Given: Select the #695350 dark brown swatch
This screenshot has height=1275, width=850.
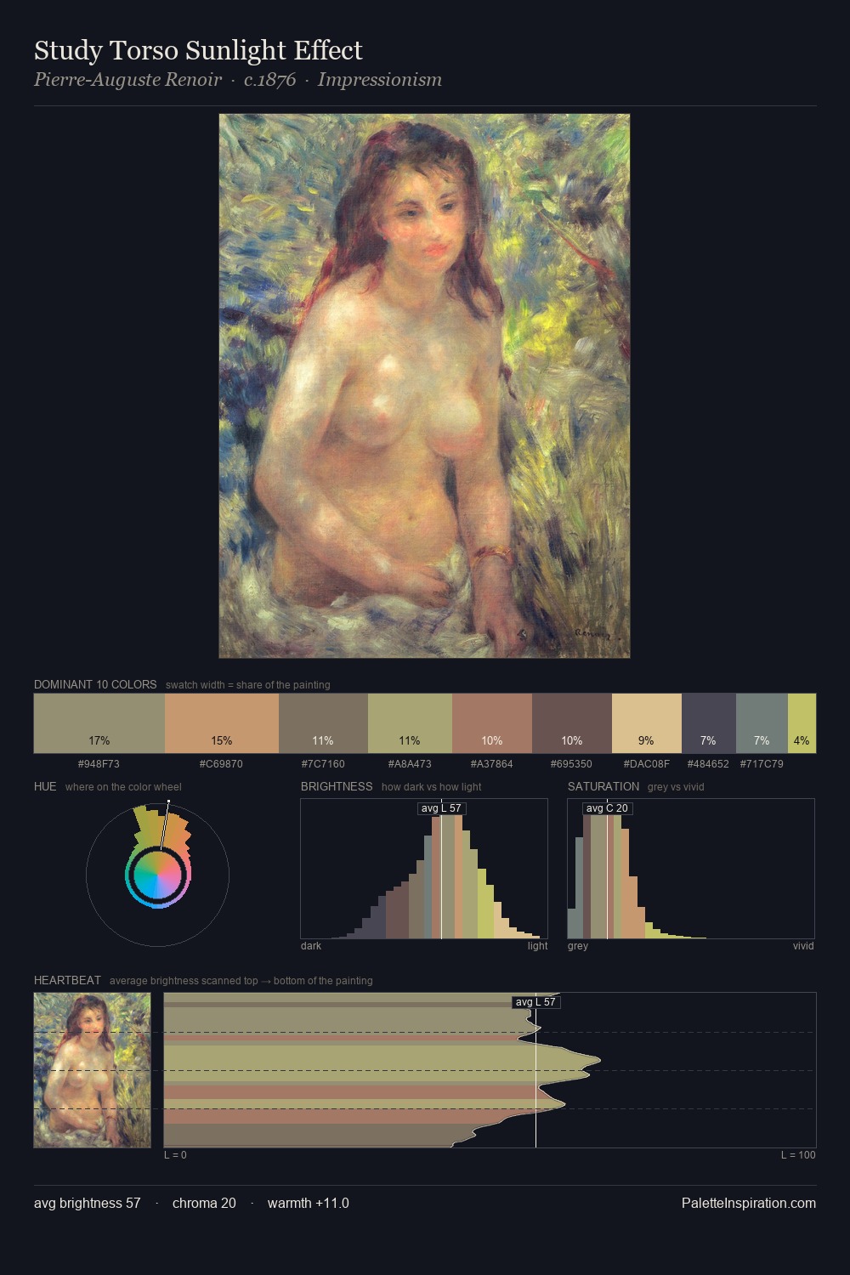Looking at the screenshot, I should point(572,723).
